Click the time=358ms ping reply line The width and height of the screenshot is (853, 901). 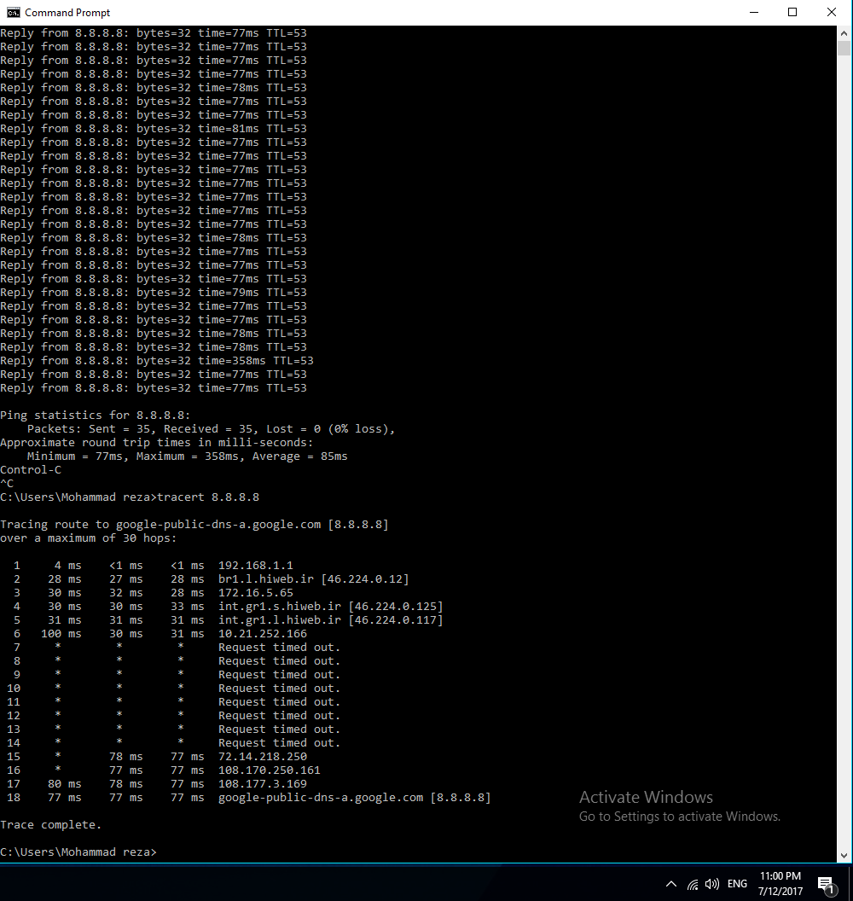point(157,361)
